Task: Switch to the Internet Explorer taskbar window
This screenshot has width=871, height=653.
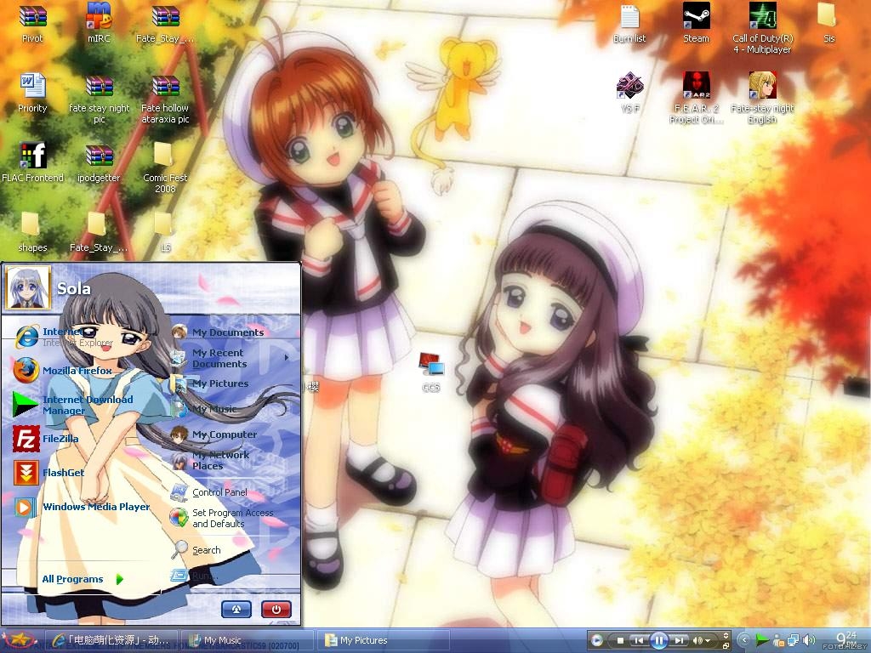Action: (x=113, y=640)
